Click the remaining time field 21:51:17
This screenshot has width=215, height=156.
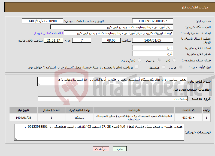[53, 40]
